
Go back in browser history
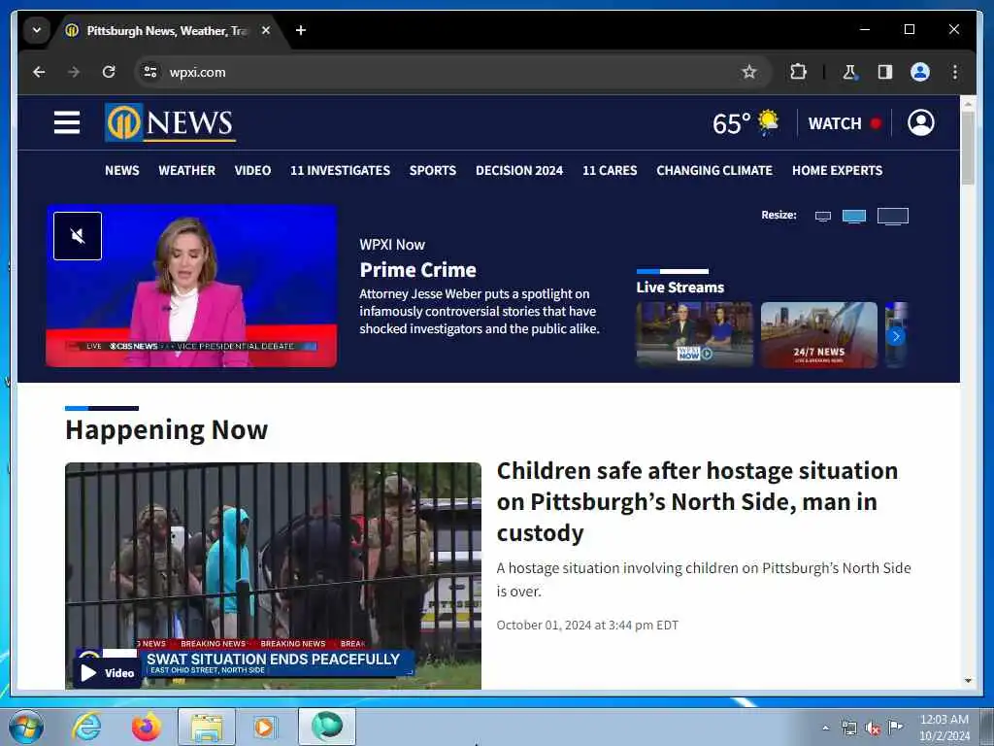[x=39, y=72]
